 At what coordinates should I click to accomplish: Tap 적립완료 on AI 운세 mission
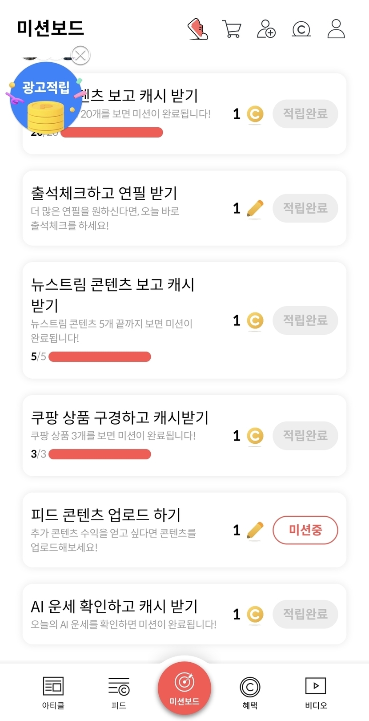point(305,614)
